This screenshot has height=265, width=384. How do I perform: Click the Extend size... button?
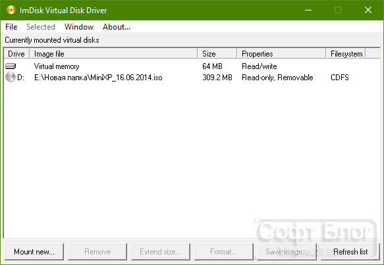(x=161, y=252)
